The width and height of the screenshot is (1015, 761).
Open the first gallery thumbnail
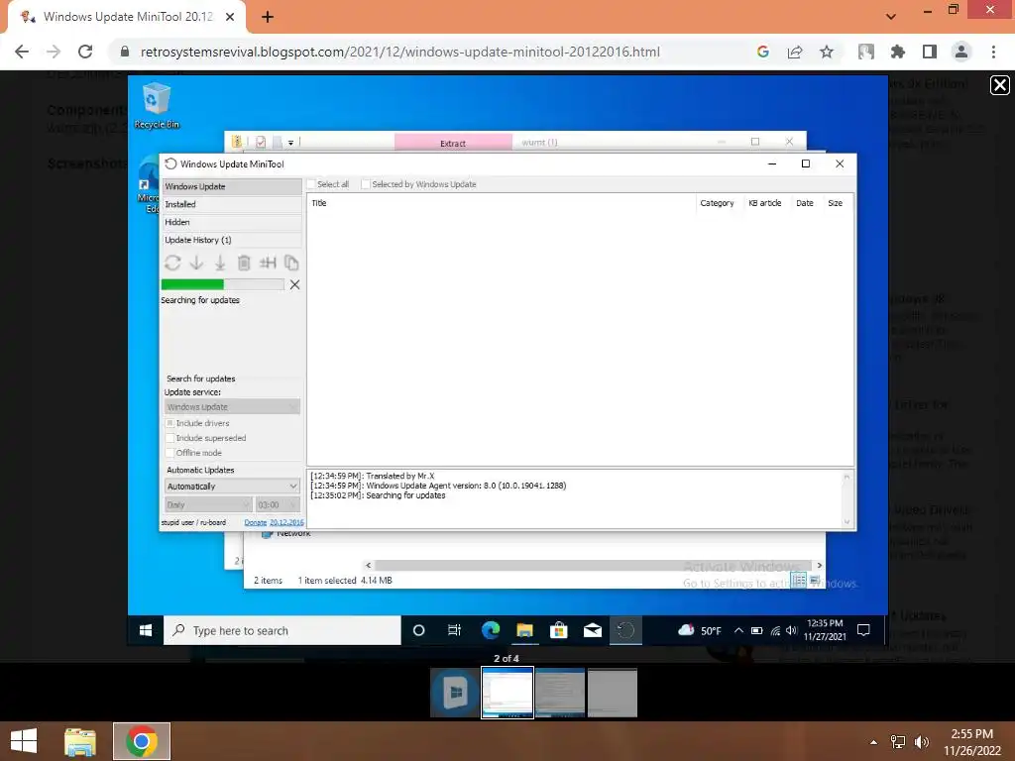tap(455, 693)
